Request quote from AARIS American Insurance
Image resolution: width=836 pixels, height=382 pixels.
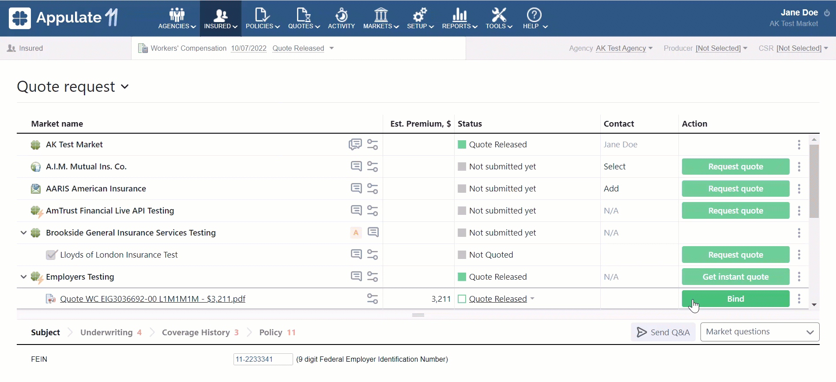click(735, 188)
